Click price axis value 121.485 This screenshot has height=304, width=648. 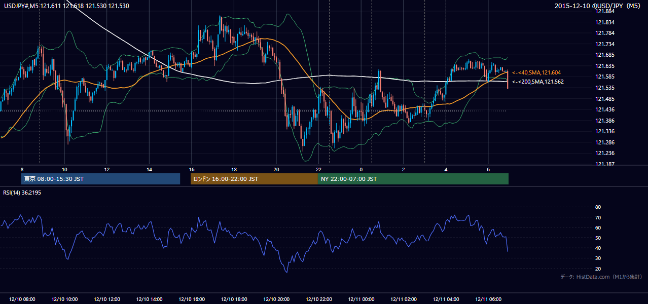coord(605,99)
